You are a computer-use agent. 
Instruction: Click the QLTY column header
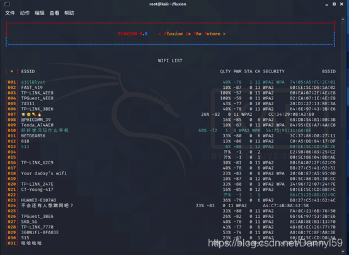point(226,71)
